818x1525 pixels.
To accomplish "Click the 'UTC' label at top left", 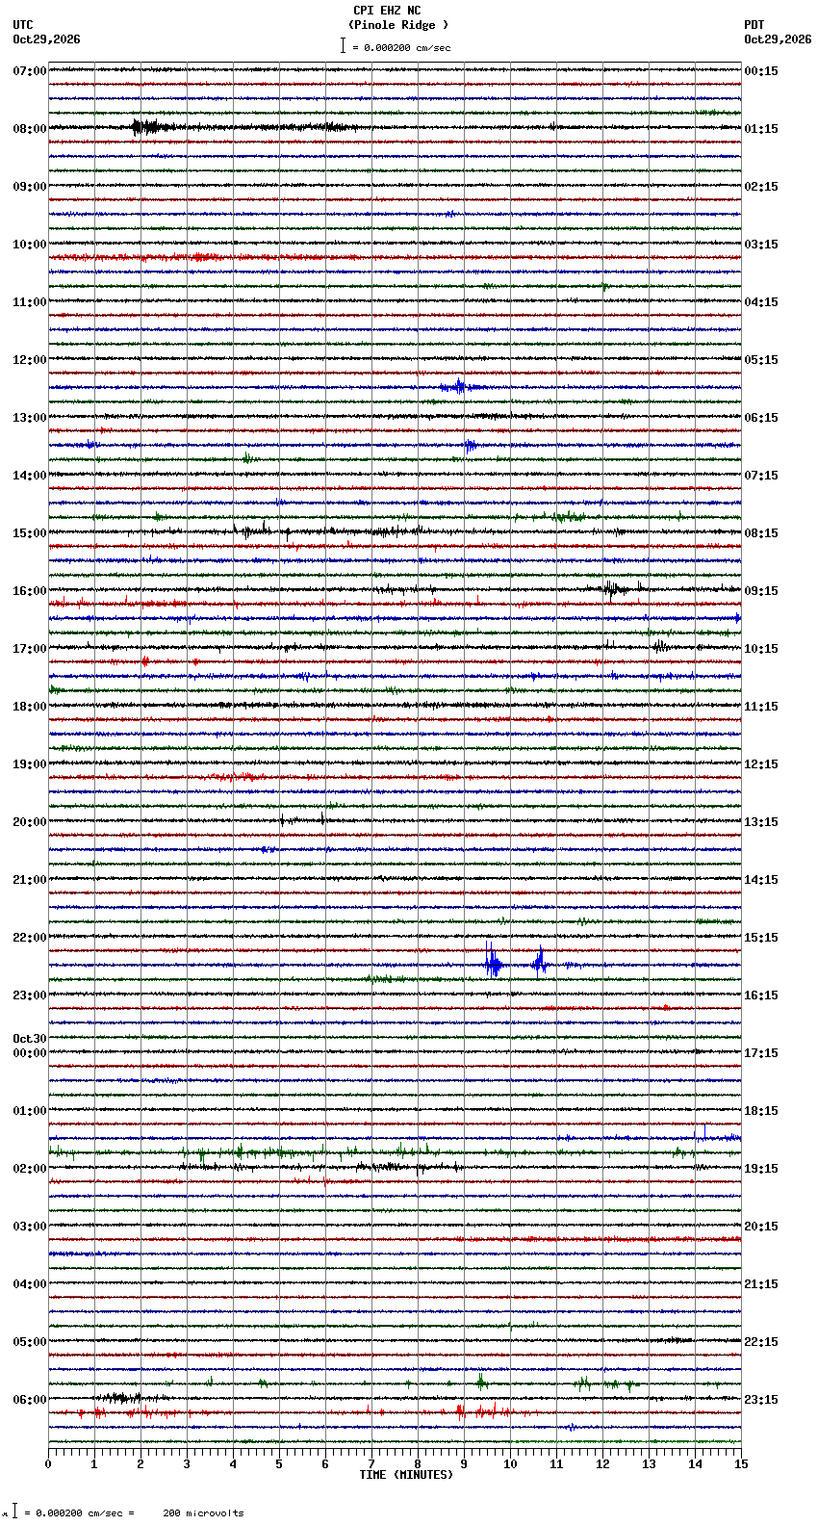I will click(23, 25).
